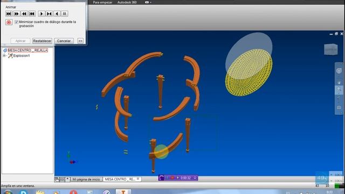
Task: Select the Look At tool on the navigation bar
Action: (339, 108)
